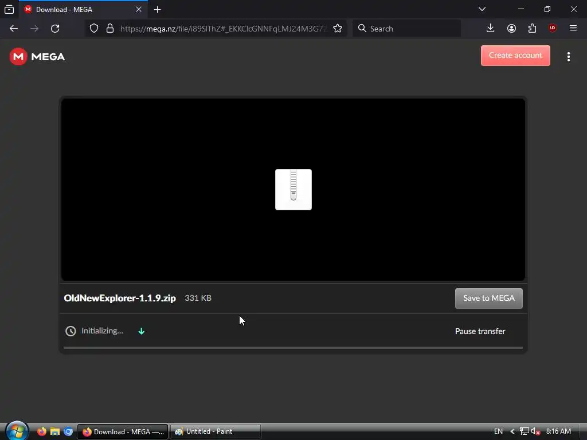Image resolution: width=587 pixels, height=440 pixels.
Task: Open the Firefox View tab manager icon
Action: [x=9, y=9]
